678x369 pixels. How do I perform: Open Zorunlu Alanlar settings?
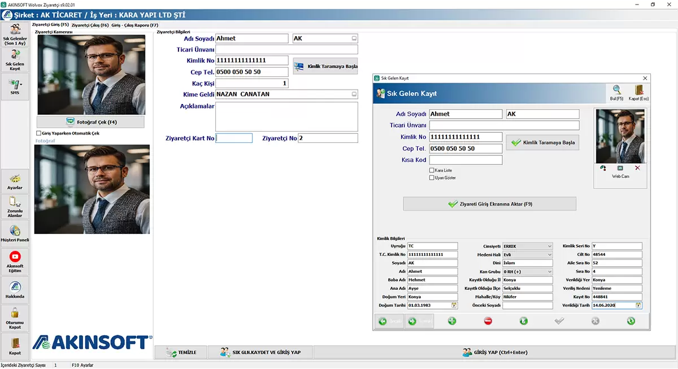[x=15, y=207]
